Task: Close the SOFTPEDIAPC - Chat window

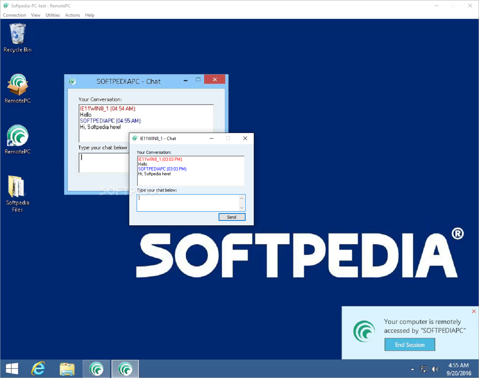Action: pos(215,79)
